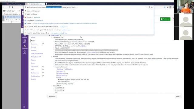Open People in course navigation

coord(33,38)
